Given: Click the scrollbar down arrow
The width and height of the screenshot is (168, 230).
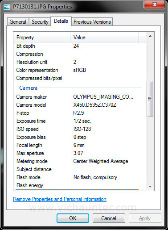Looking at the screenshot, I should coord(150,186).
